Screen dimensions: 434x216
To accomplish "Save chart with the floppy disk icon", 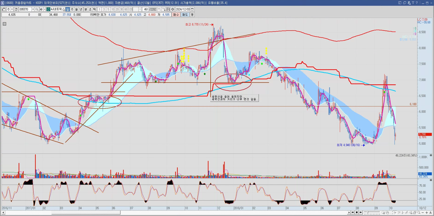I will click(x=168, y=9).
